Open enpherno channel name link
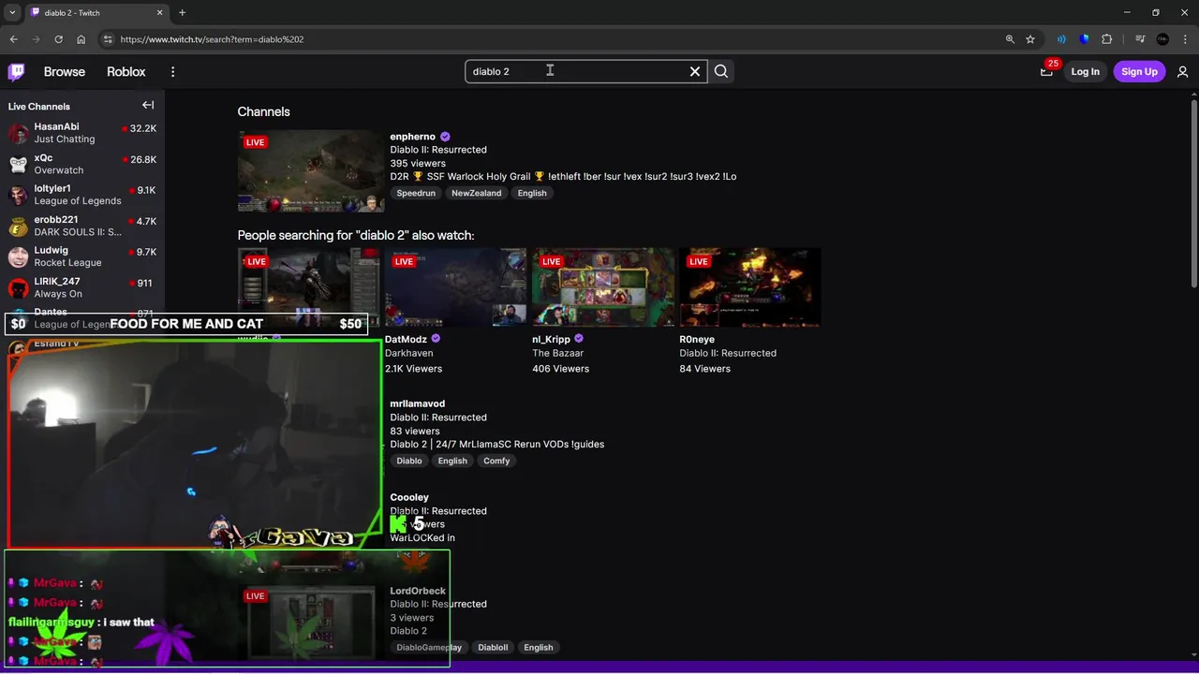Image resolution: width=1199 pixels, height=674 pixels. click(x=413, y=137)
